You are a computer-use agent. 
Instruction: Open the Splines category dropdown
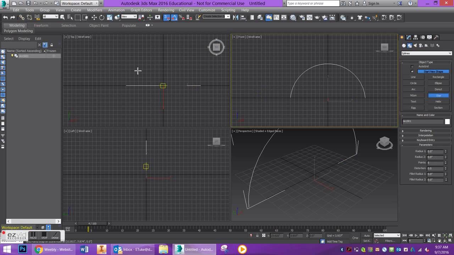click(426, 53)
